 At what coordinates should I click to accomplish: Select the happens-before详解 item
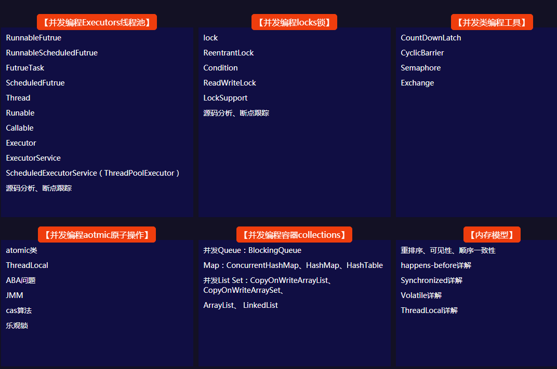coord(435,265)
